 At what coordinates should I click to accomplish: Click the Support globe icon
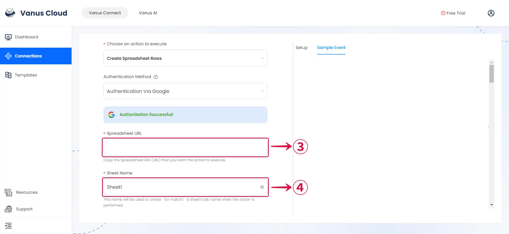8,209
